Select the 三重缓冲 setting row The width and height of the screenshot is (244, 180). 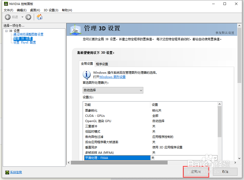click(151, 126)
